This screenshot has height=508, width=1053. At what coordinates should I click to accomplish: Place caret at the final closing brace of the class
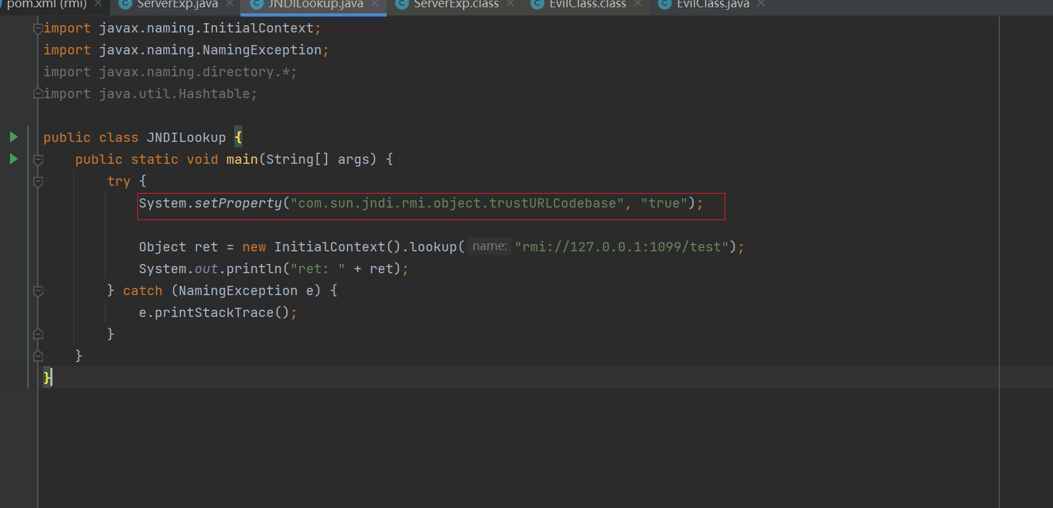point(47,377)
